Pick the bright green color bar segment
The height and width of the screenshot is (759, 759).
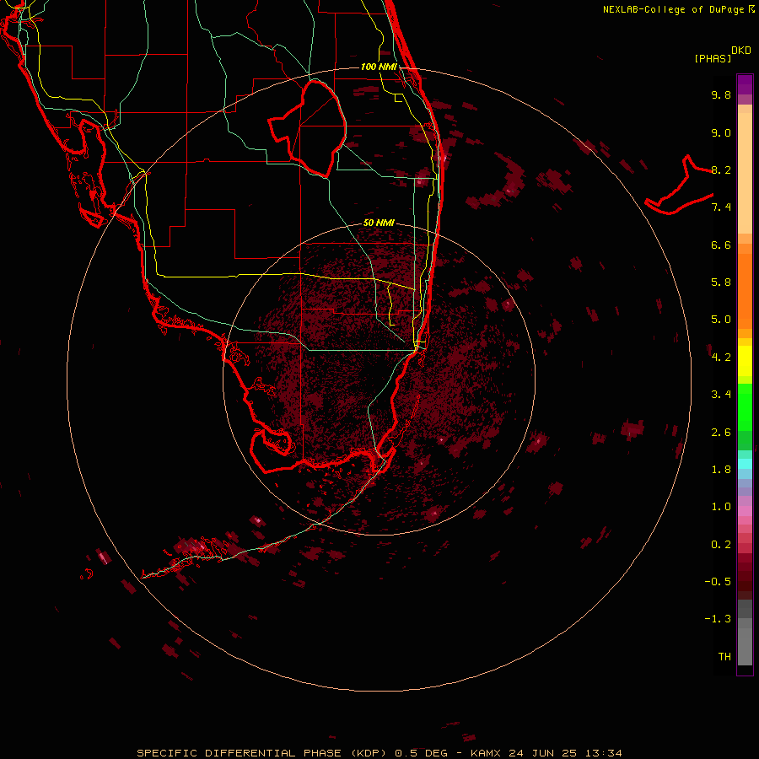point(745,407)
